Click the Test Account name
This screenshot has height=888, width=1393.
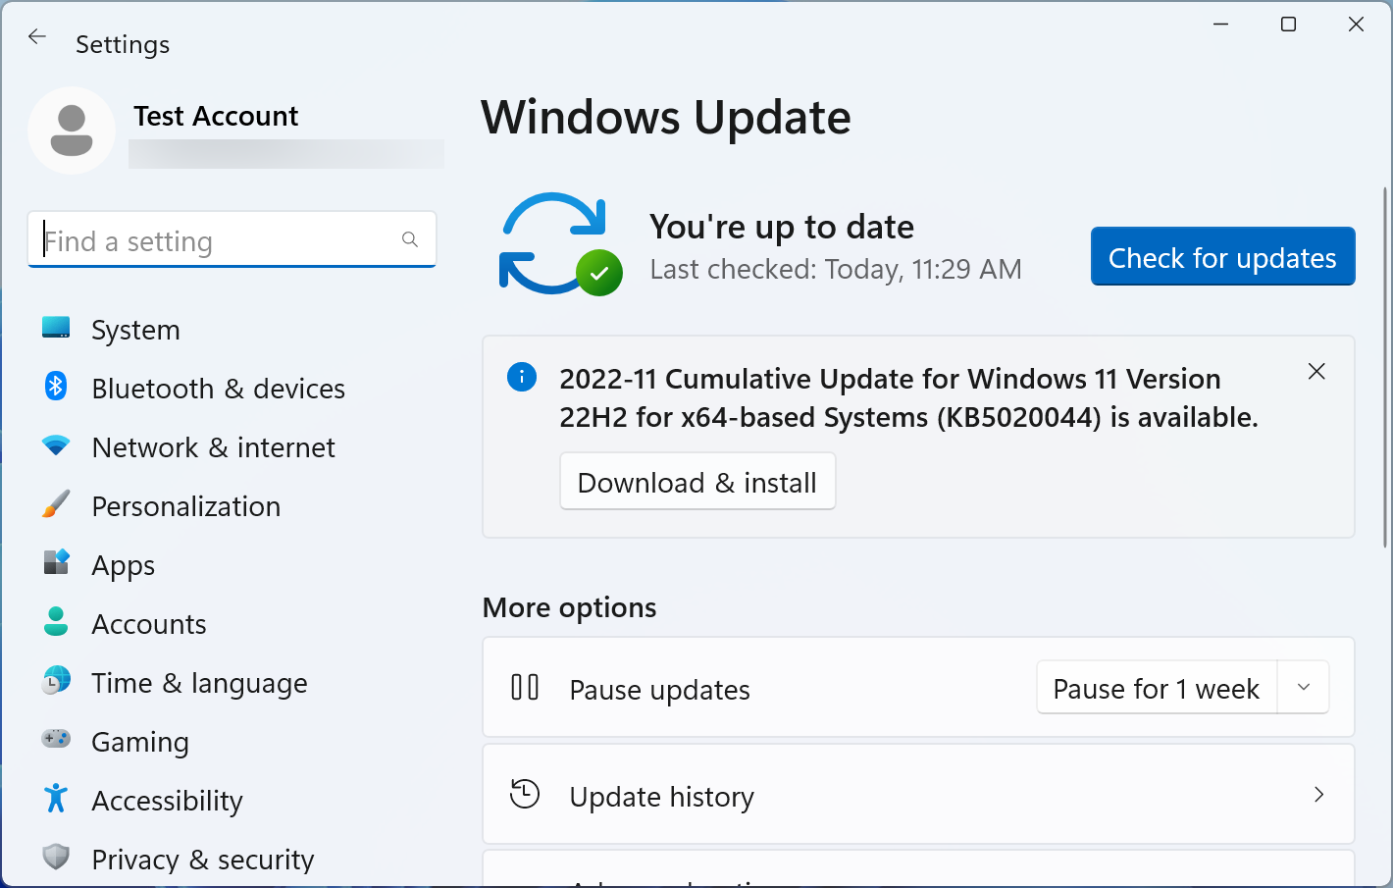pos(216,116)
